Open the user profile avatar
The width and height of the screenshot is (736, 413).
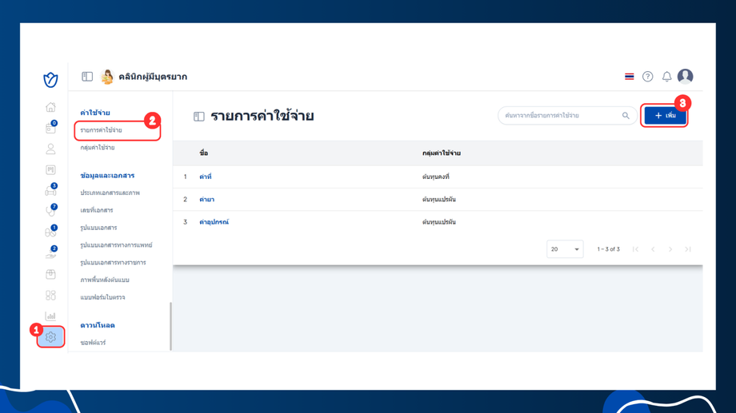tap(686, 77)
